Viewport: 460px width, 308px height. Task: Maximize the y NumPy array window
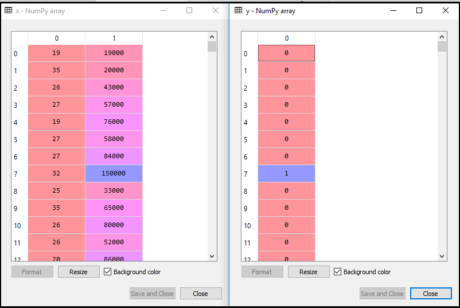tap(419, 10)
